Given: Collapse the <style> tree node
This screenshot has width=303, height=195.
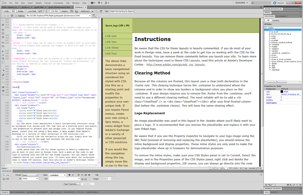Looking at the screenshot, I should pyautogui.click(x=266, y=28).
